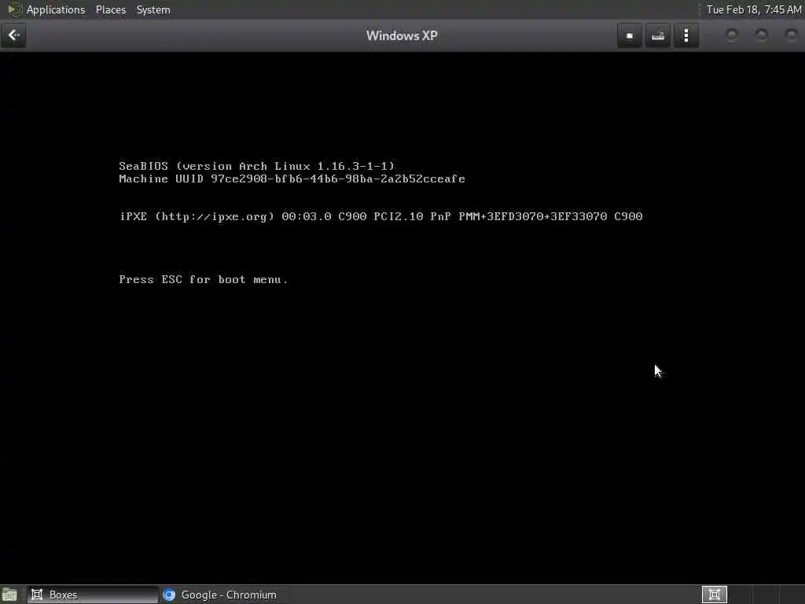Minimize the Boxes window

pyautogui.click(x=732, y=35)
